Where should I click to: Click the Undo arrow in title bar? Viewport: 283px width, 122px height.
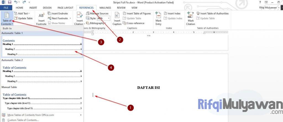(16, 2)
